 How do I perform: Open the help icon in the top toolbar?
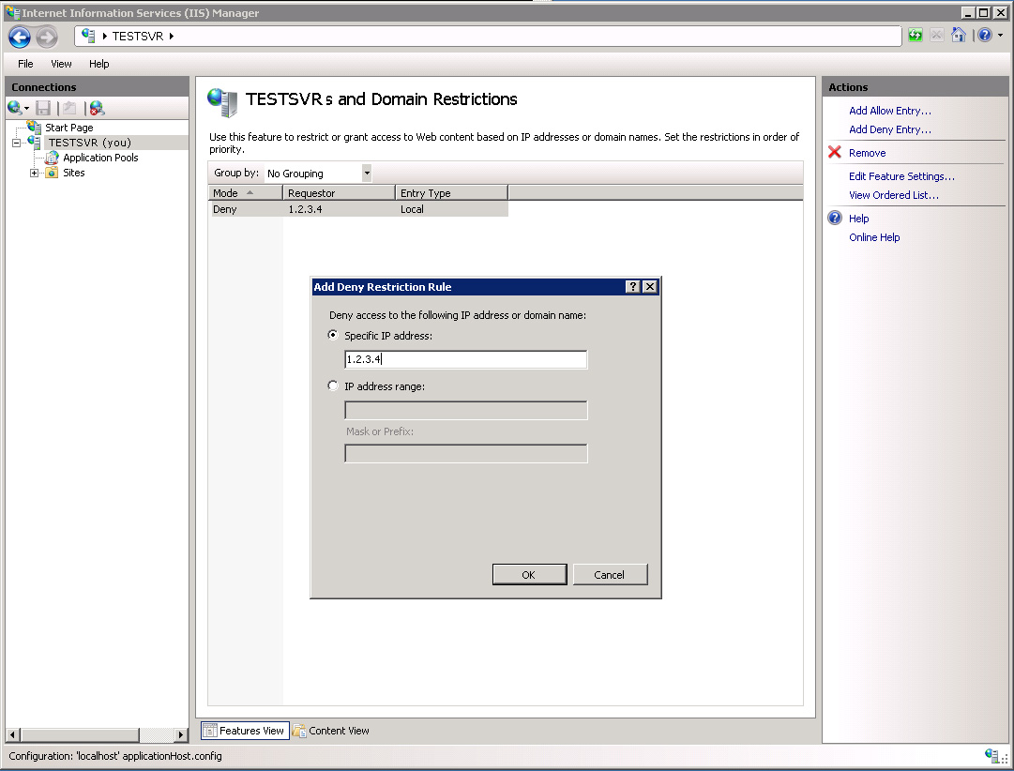pyautogui.click(x=984, y=35)
